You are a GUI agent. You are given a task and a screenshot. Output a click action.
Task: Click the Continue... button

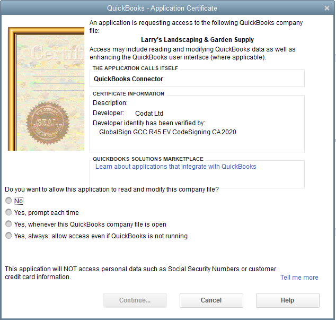pyautogui.click(x=135, y=300)
